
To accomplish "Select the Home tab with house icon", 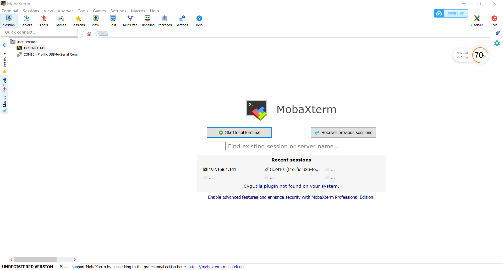I will pyautogui.click(x=89, y=34).
